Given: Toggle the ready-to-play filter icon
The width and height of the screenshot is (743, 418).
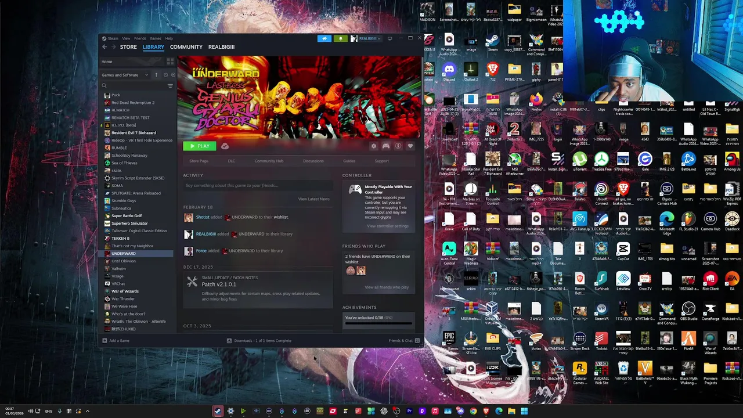Looking at the screenshot, I should (172, 75).
